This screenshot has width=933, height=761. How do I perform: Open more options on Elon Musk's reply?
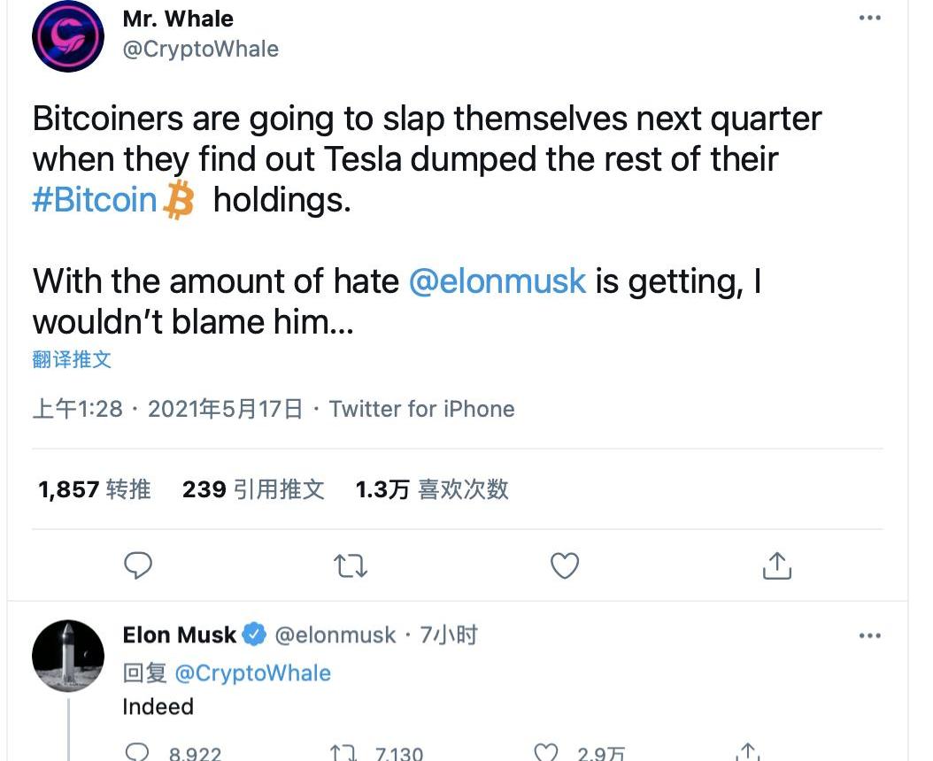[x=870, y=635]
